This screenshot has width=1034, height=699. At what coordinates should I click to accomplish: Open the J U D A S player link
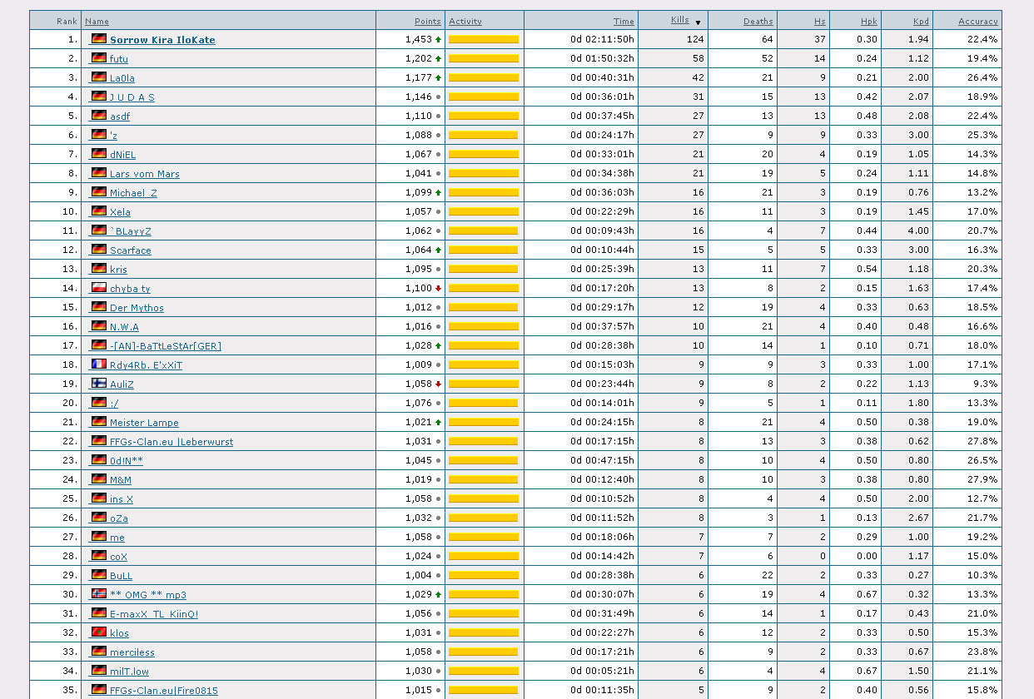132,97
